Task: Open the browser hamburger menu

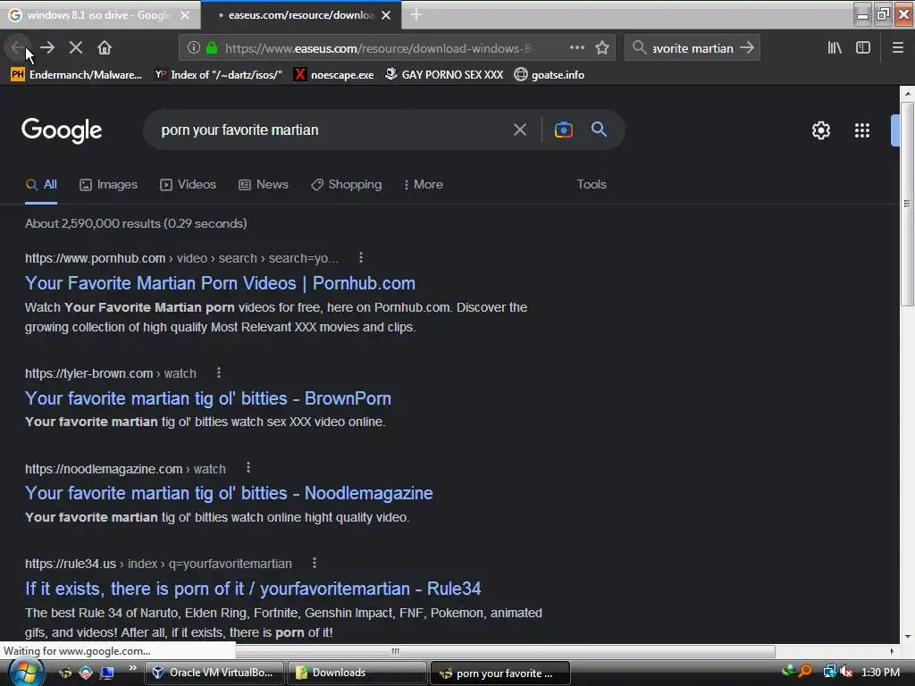Action: (898, 48)
